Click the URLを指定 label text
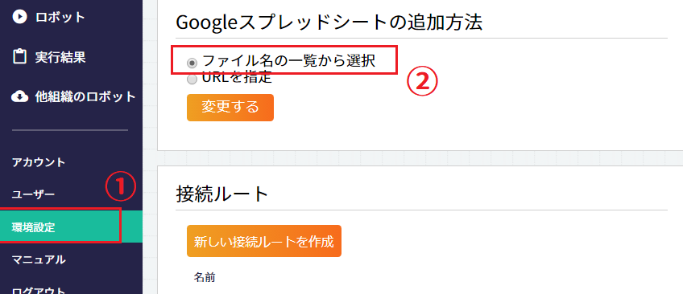683x294 pixels. tap(237, 77)
